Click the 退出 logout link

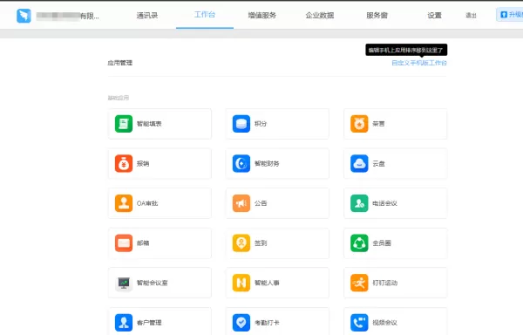click(471, 16)
